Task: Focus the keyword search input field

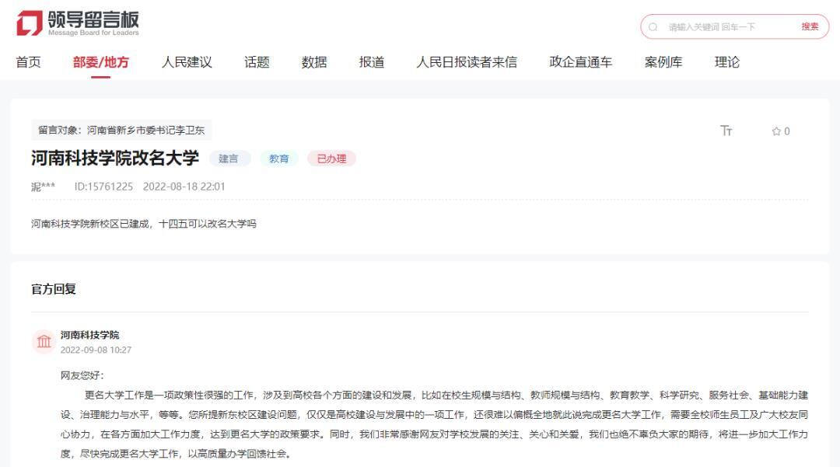Action: point(729,26)
